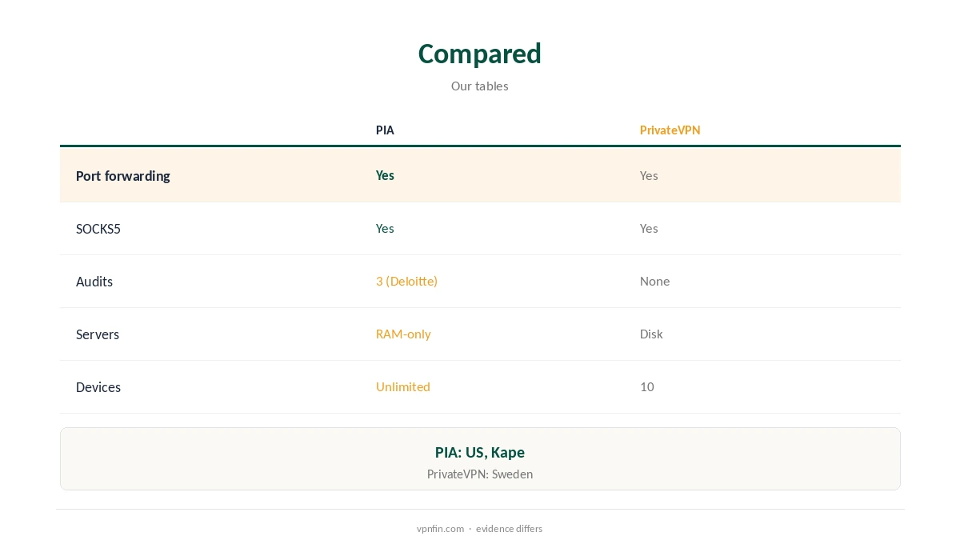
Task: Click the 'PrivateVPN: Sweden' summary line
Action: point(479,474)
